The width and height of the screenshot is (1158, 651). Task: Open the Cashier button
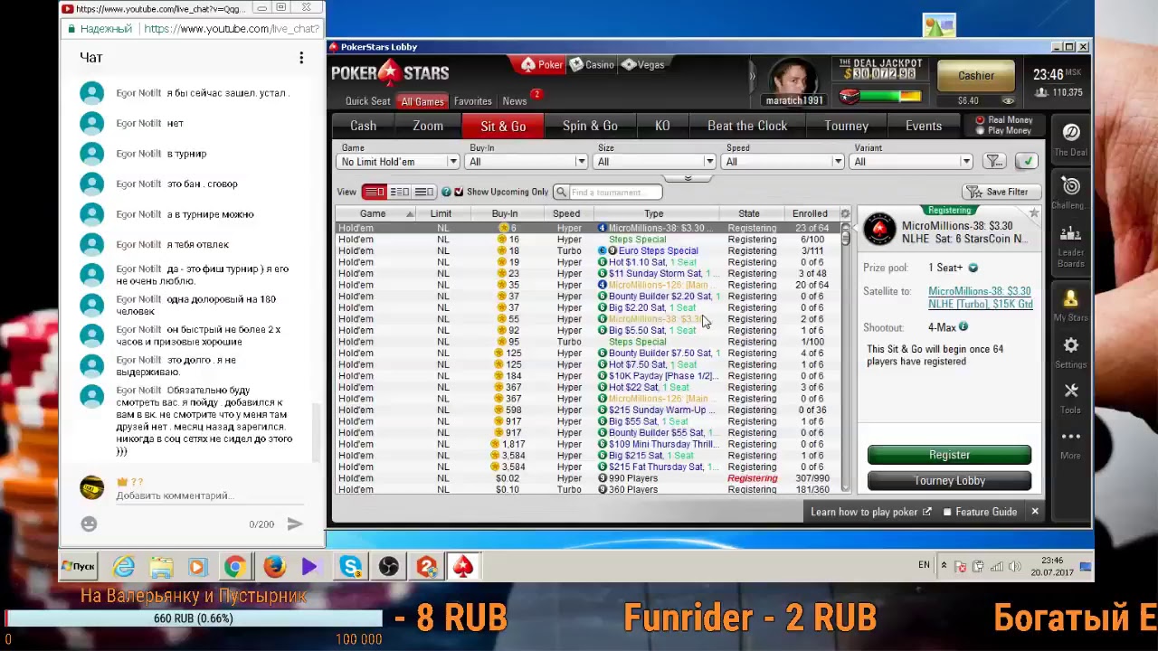(976, 76)
